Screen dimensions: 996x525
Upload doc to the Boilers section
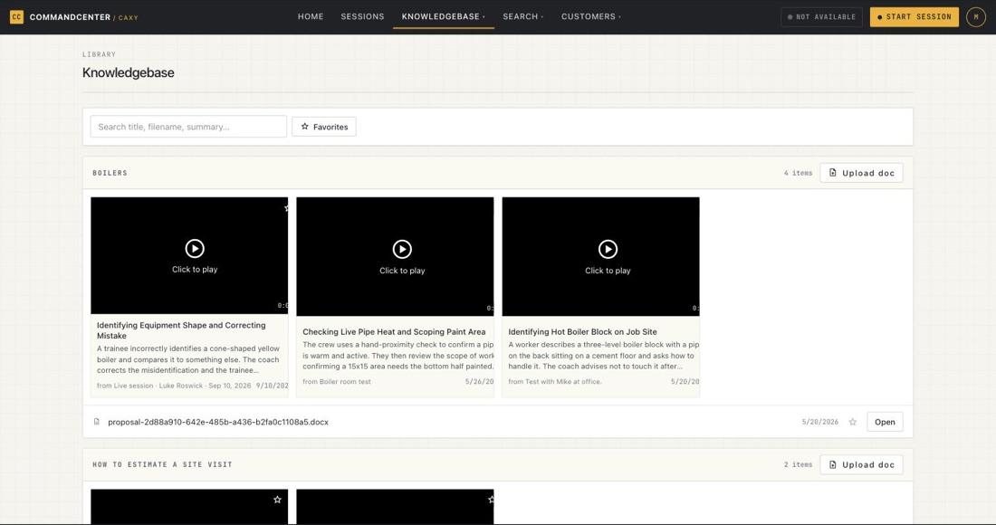(861, 173)
